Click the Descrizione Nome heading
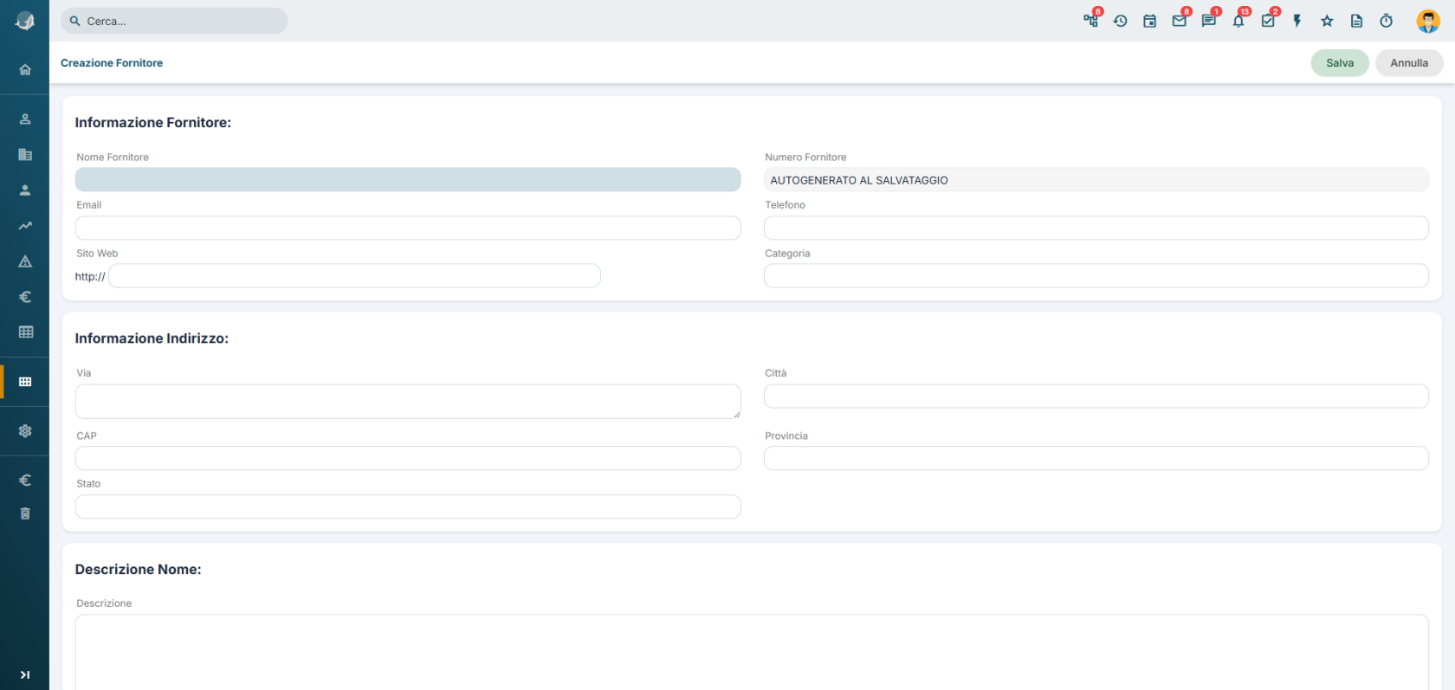This screenshot has height=690, width=1455. pyautogui.click(x=138, y=570)
